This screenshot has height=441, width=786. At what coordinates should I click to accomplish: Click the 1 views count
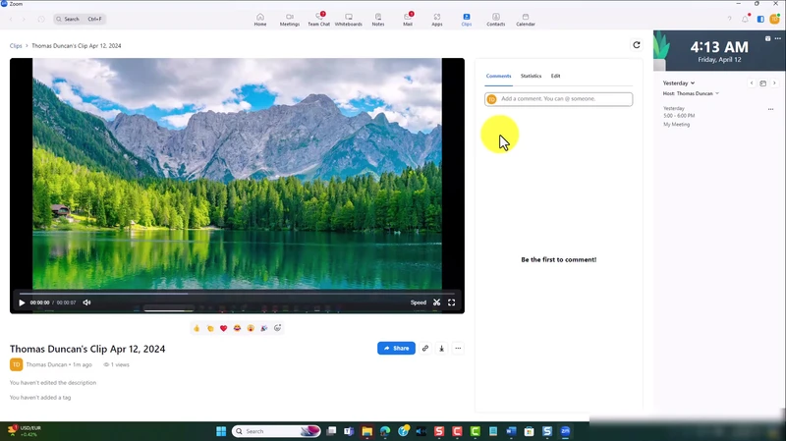[116, 364]
